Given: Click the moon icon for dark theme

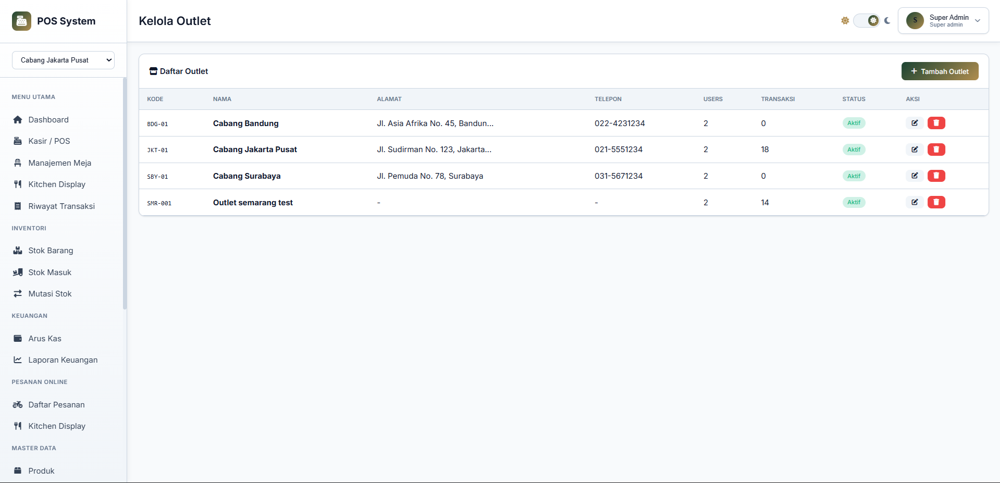Looking at the screenshot, I should (887, 21).
